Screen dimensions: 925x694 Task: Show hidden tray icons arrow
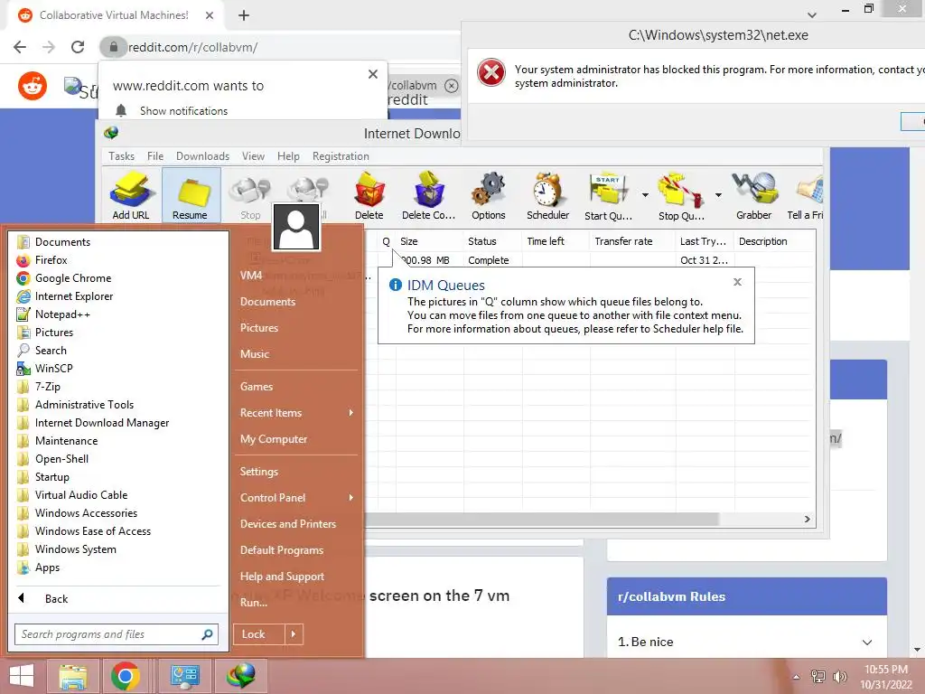[x=796, y=677]
